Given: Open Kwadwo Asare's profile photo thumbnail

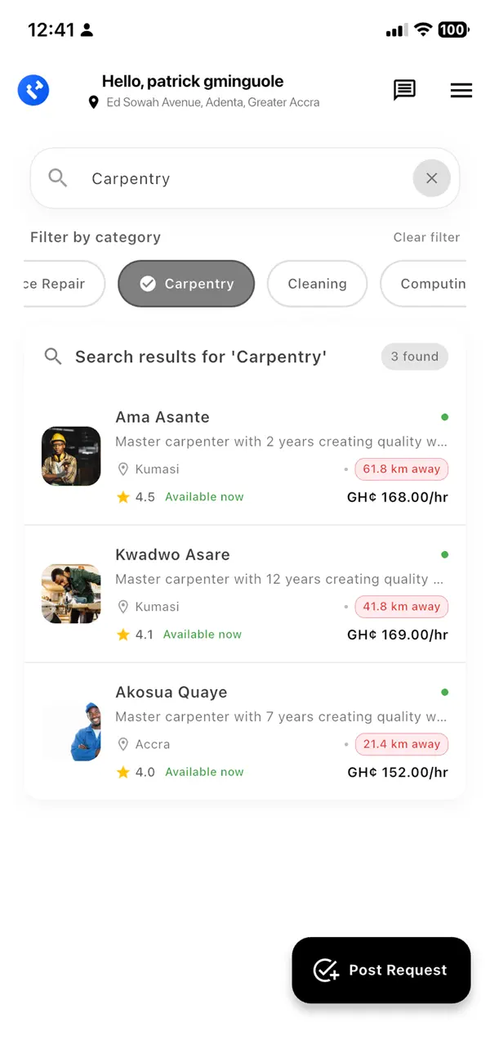Looking at the screenshot, I should pyautogui.click(x=71, y=594).
